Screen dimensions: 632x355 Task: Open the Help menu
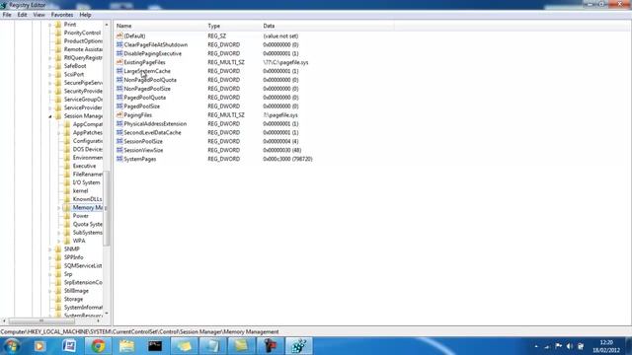(85, 15)
